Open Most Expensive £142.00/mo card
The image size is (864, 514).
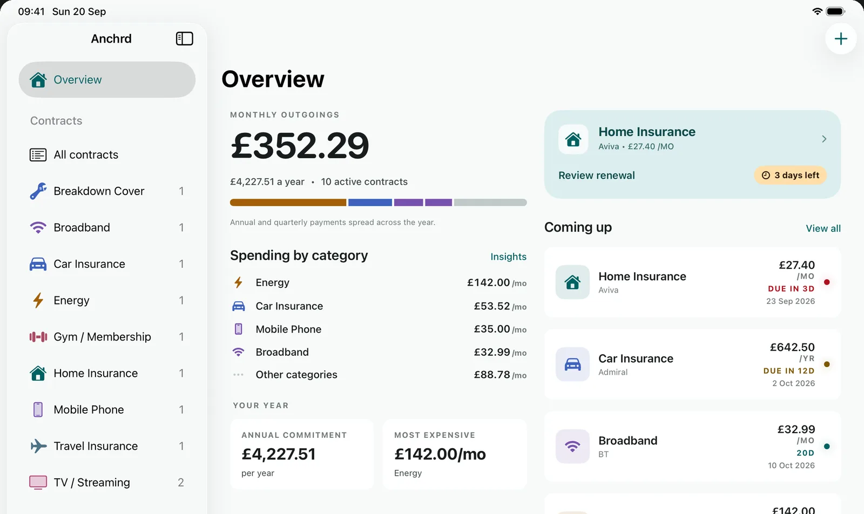pos(455,455)
